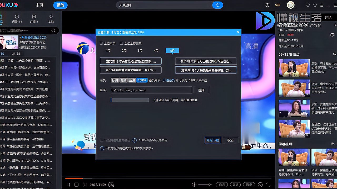Open the 爱情保卫战 show poster thumbnail in sidebar

[x=9, y=42]
